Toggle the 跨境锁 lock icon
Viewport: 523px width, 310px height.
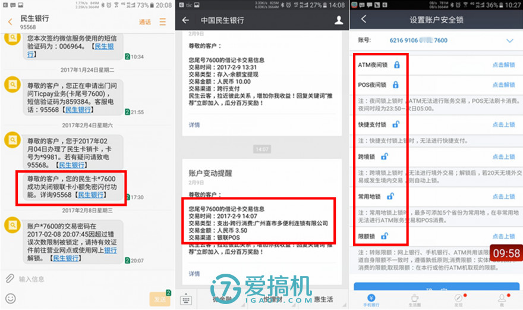tap(385, 156)
